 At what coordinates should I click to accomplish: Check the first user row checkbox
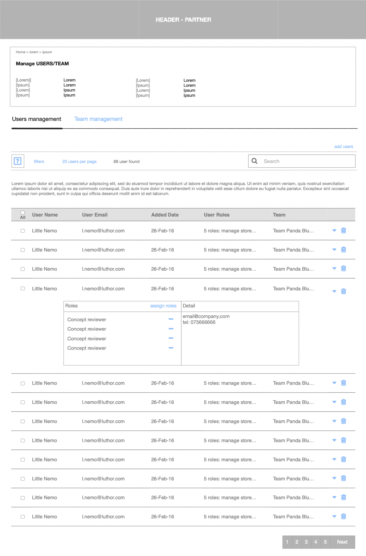pos(23,231)
